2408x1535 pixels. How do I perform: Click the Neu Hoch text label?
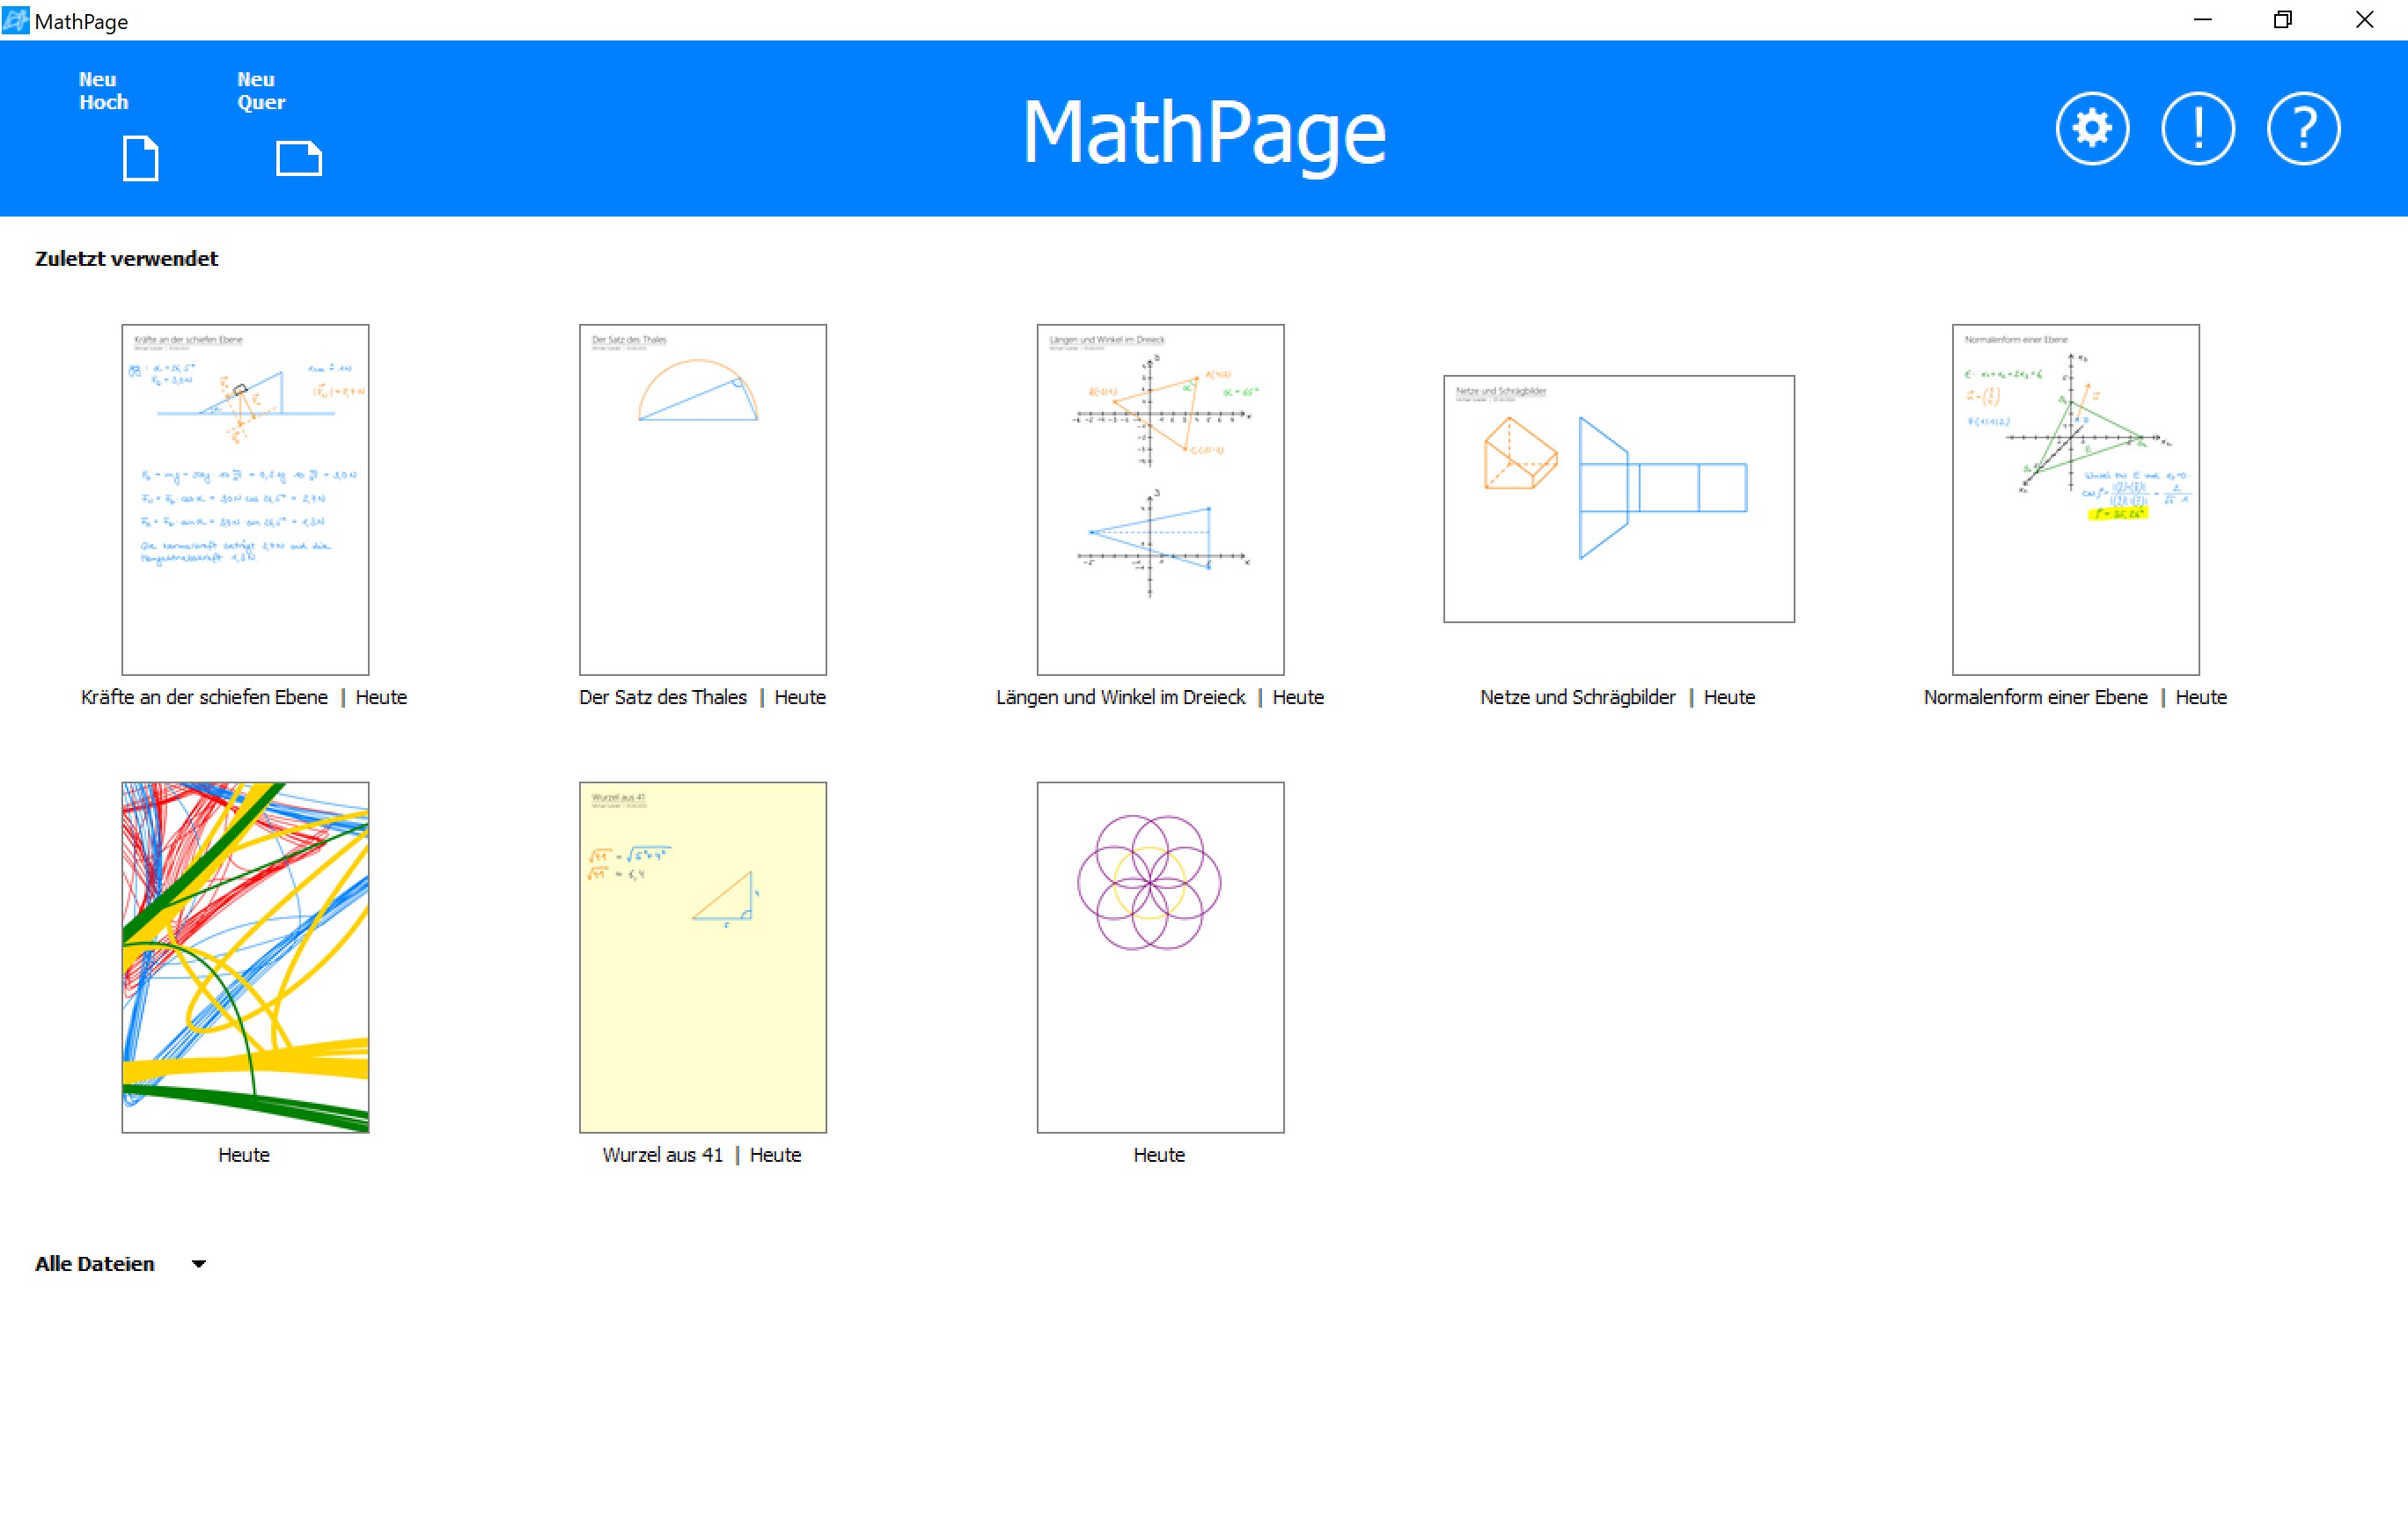103,90
